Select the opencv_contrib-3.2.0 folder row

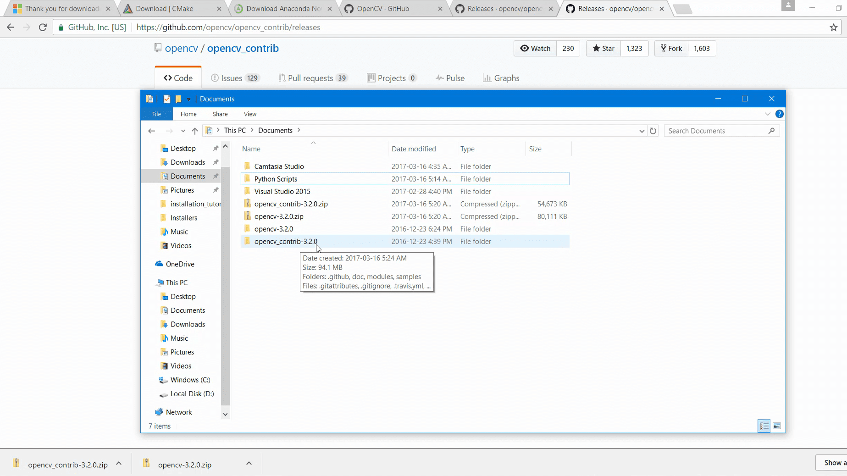405,241
